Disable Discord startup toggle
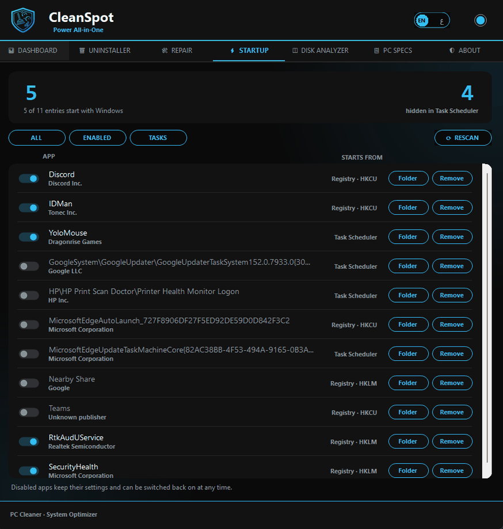Screen dimensions: 503x529 (x=29, y=178)
